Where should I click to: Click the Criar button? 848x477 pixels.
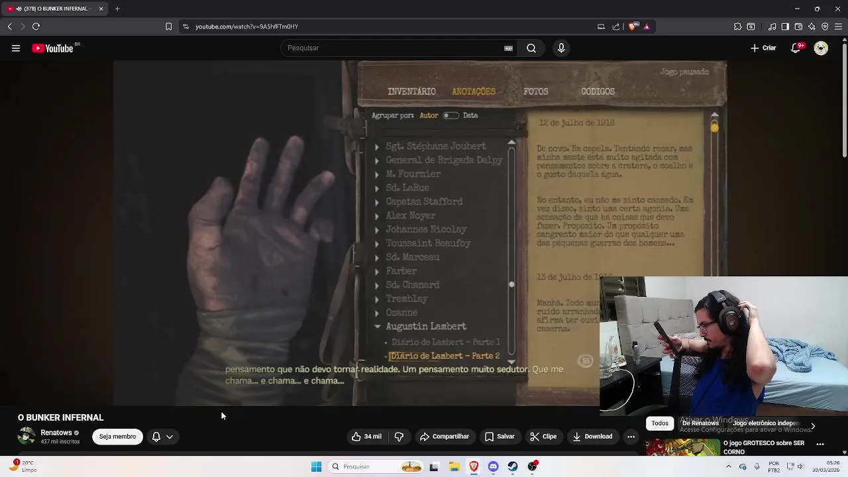pyautogui.click(x=763, y=48)
